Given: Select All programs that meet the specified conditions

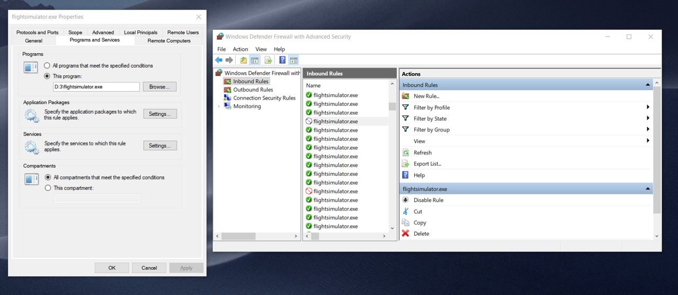Looking at the screenshot, I should click(x=48, y=66).
